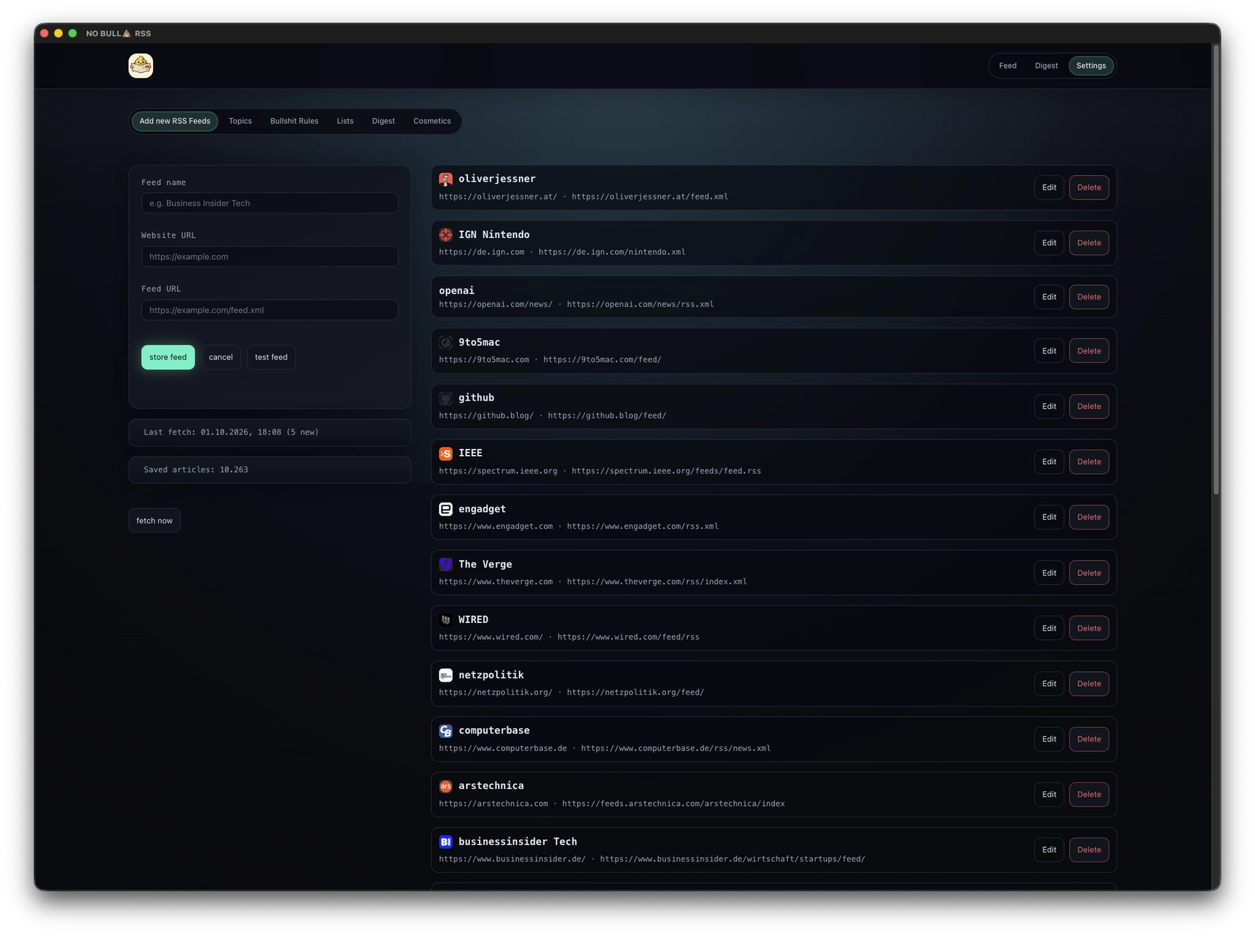Edit the WIRED feed entry
1255x936 pixels.
pyautogui.click(x=1049, y=628)
